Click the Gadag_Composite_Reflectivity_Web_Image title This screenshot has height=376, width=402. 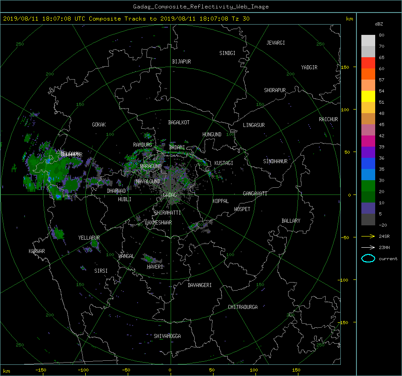coord(201,7)
